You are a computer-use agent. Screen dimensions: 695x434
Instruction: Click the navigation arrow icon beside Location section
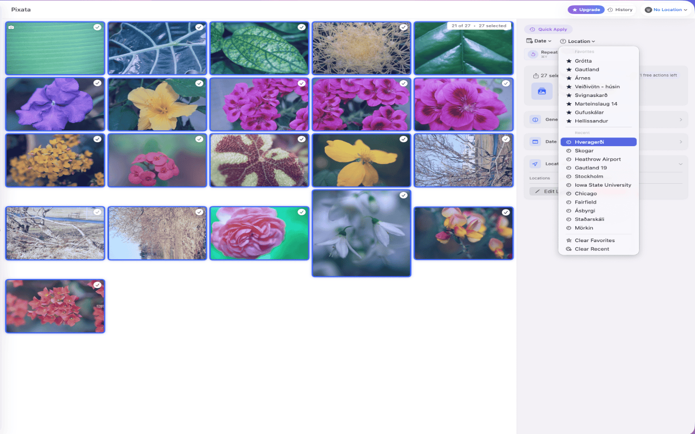[x=534, y=164]
